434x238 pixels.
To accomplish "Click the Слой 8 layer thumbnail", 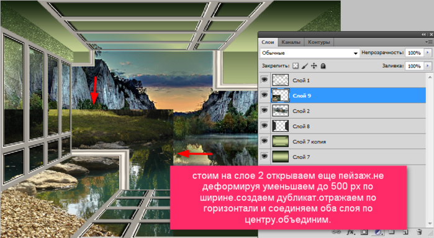I will click(x=281, y=126).
